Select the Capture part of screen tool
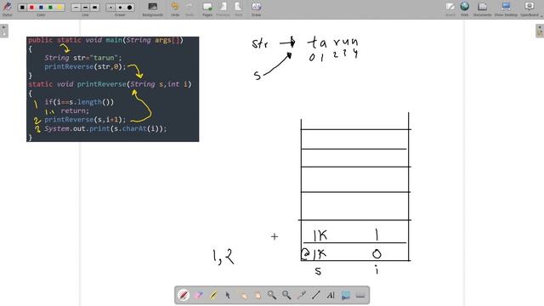This screenshot has width=544, height=306. point(345,295)
